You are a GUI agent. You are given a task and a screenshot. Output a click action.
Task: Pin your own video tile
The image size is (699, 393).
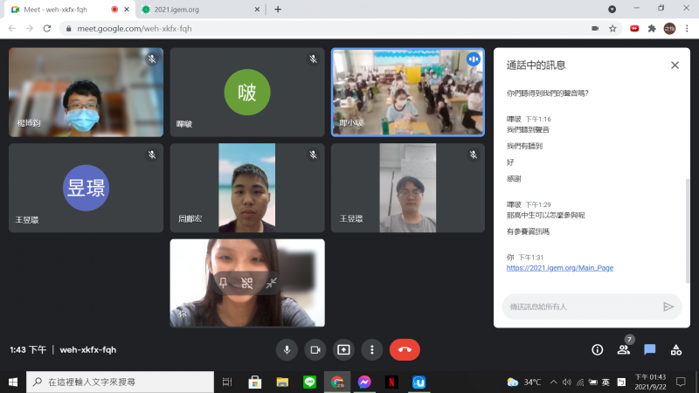(x=223, y=283)
